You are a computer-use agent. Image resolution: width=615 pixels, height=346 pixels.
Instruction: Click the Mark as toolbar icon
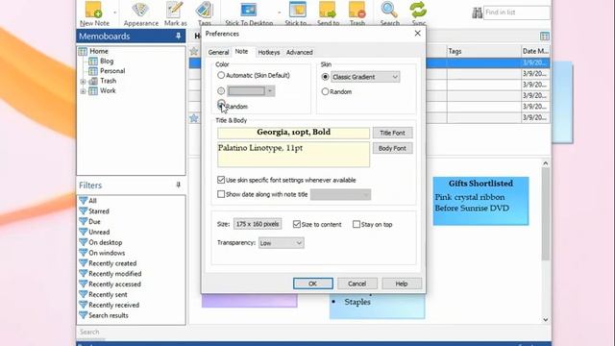tap(175, 13)
